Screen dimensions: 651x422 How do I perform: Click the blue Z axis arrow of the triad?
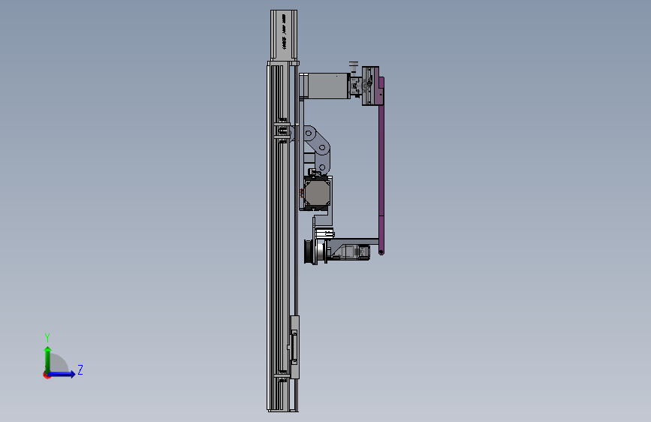click(62, 374)
